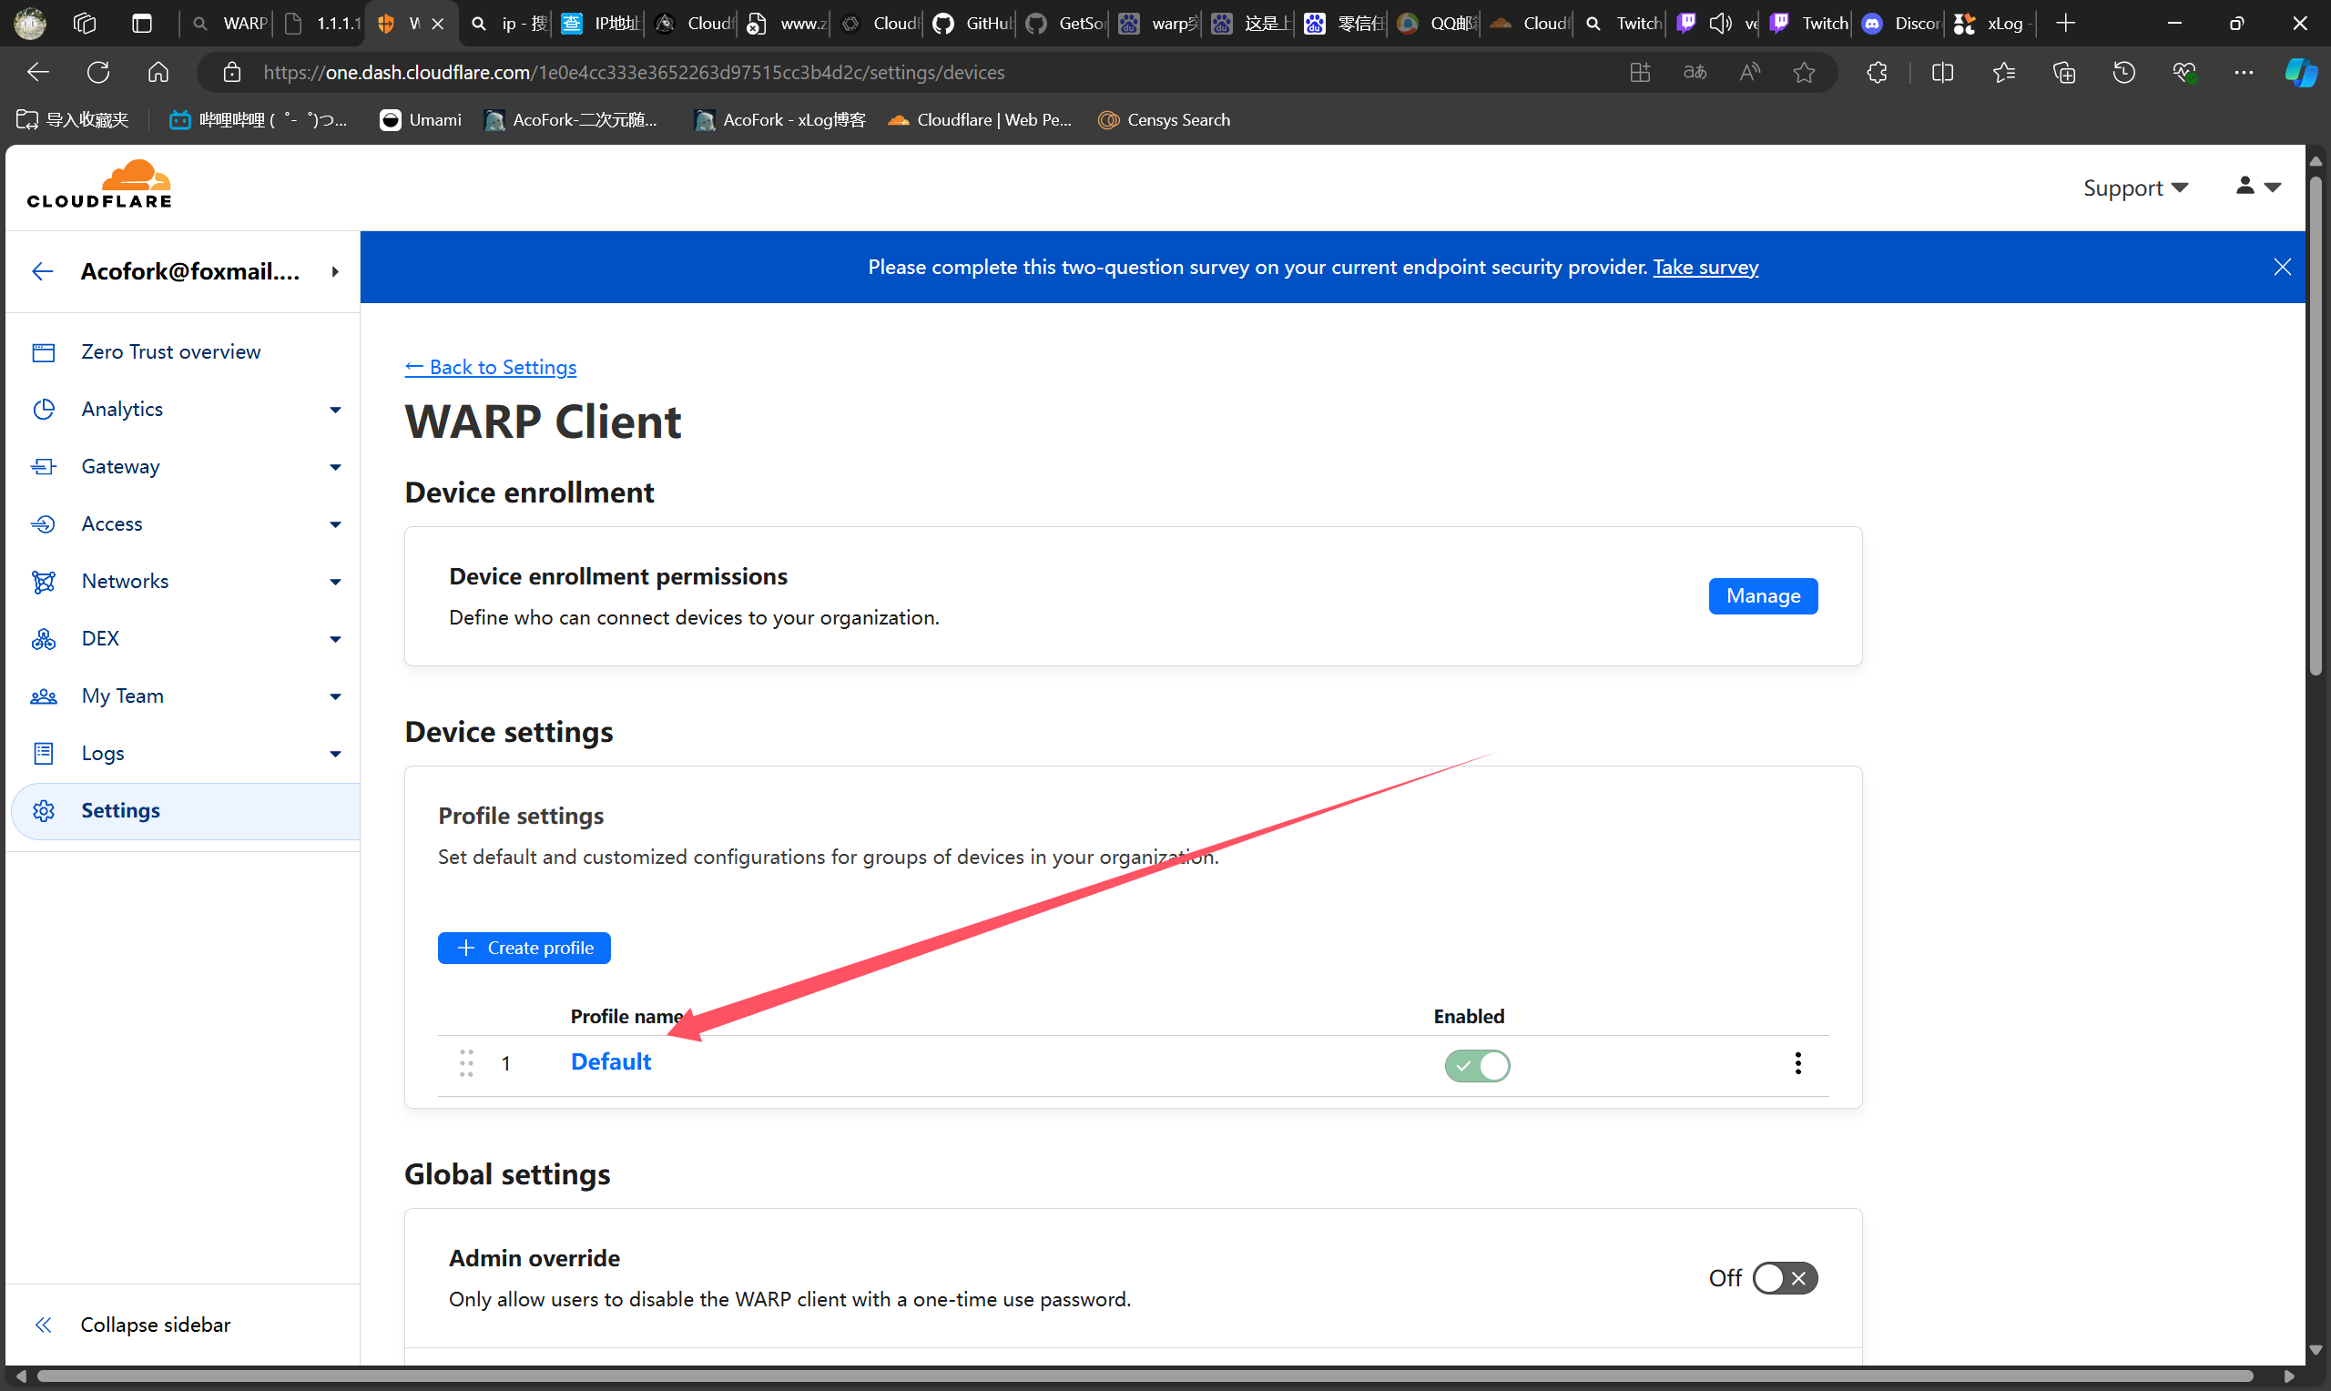This screenshot has height=1391, width=2331.
Task: Open browser extensions puzzle icon
Action: (x=1877, y=72)
